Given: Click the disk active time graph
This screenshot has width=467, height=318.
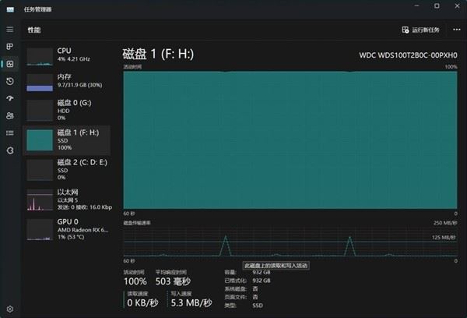Looking at the screenshot, I should (x=290, y=140).
